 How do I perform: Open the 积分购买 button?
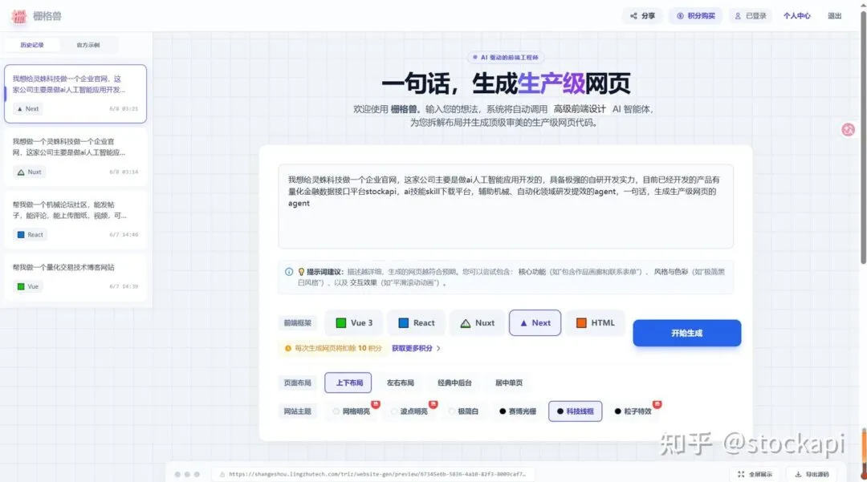695,16
